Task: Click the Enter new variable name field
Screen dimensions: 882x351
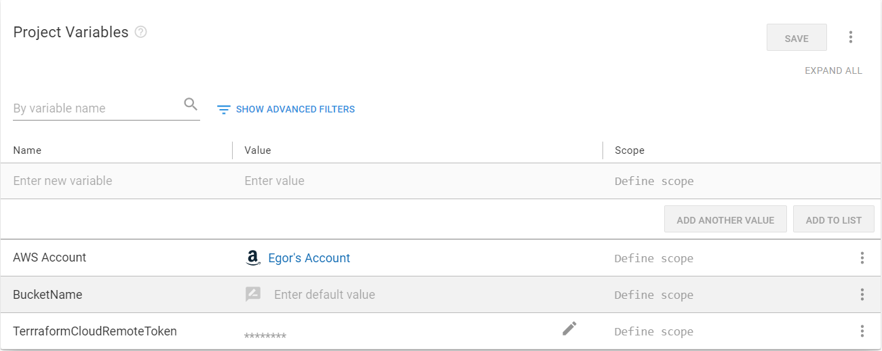Action: [x=115, y=181]
